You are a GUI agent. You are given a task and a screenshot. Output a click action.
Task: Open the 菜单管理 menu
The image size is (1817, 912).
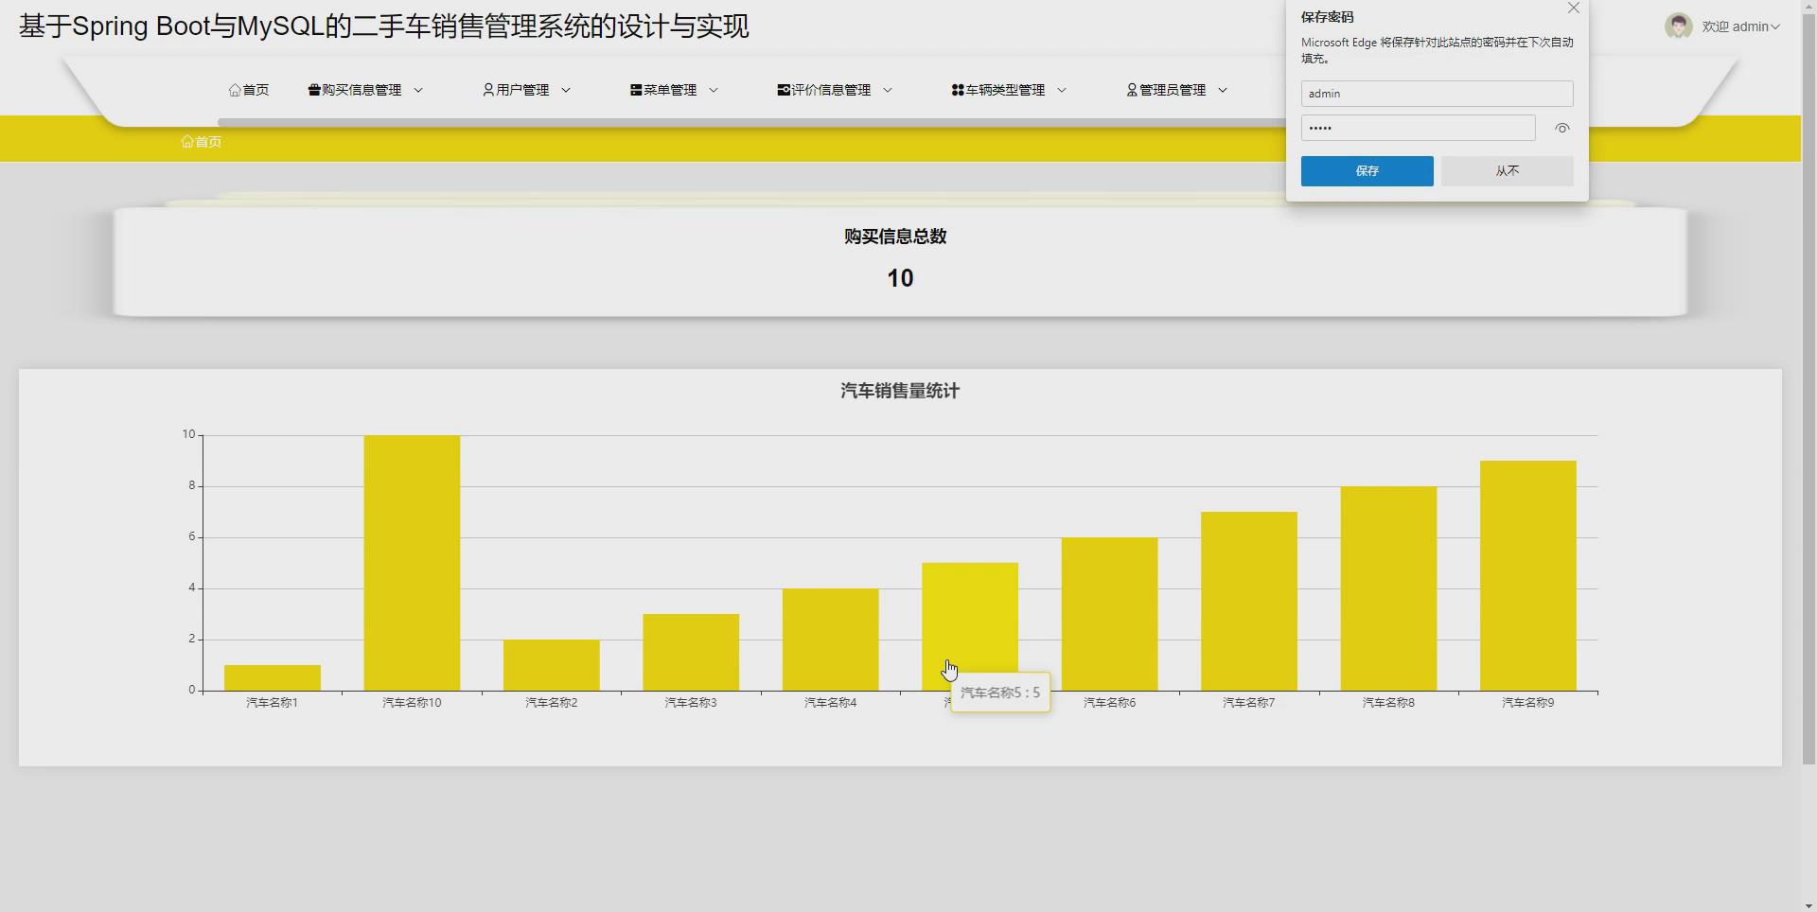(675, 90)
